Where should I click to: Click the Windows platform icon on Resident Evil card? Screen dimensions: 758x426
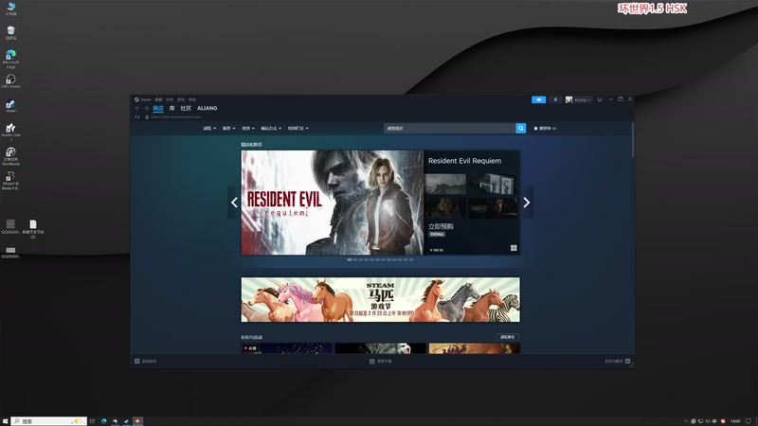pos(514,248)
